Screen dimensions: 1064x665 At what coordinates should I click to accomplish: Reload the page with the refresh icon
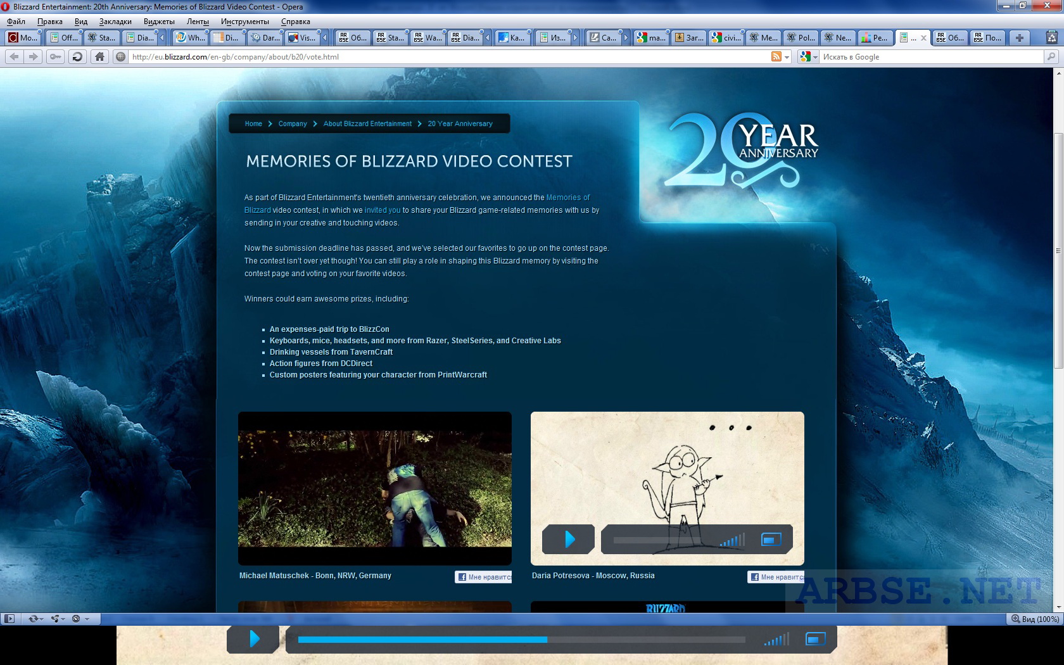coord(77,57)
